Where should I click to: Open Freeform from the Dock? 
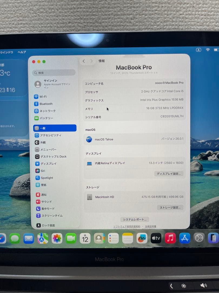142,238
